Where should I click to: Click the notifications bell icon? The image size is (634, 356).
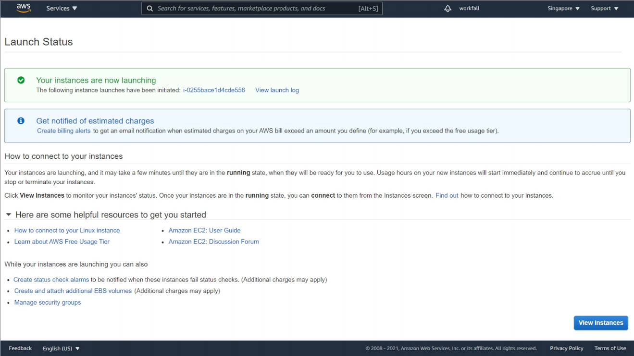pyautogui.click(x=448, y=9)
